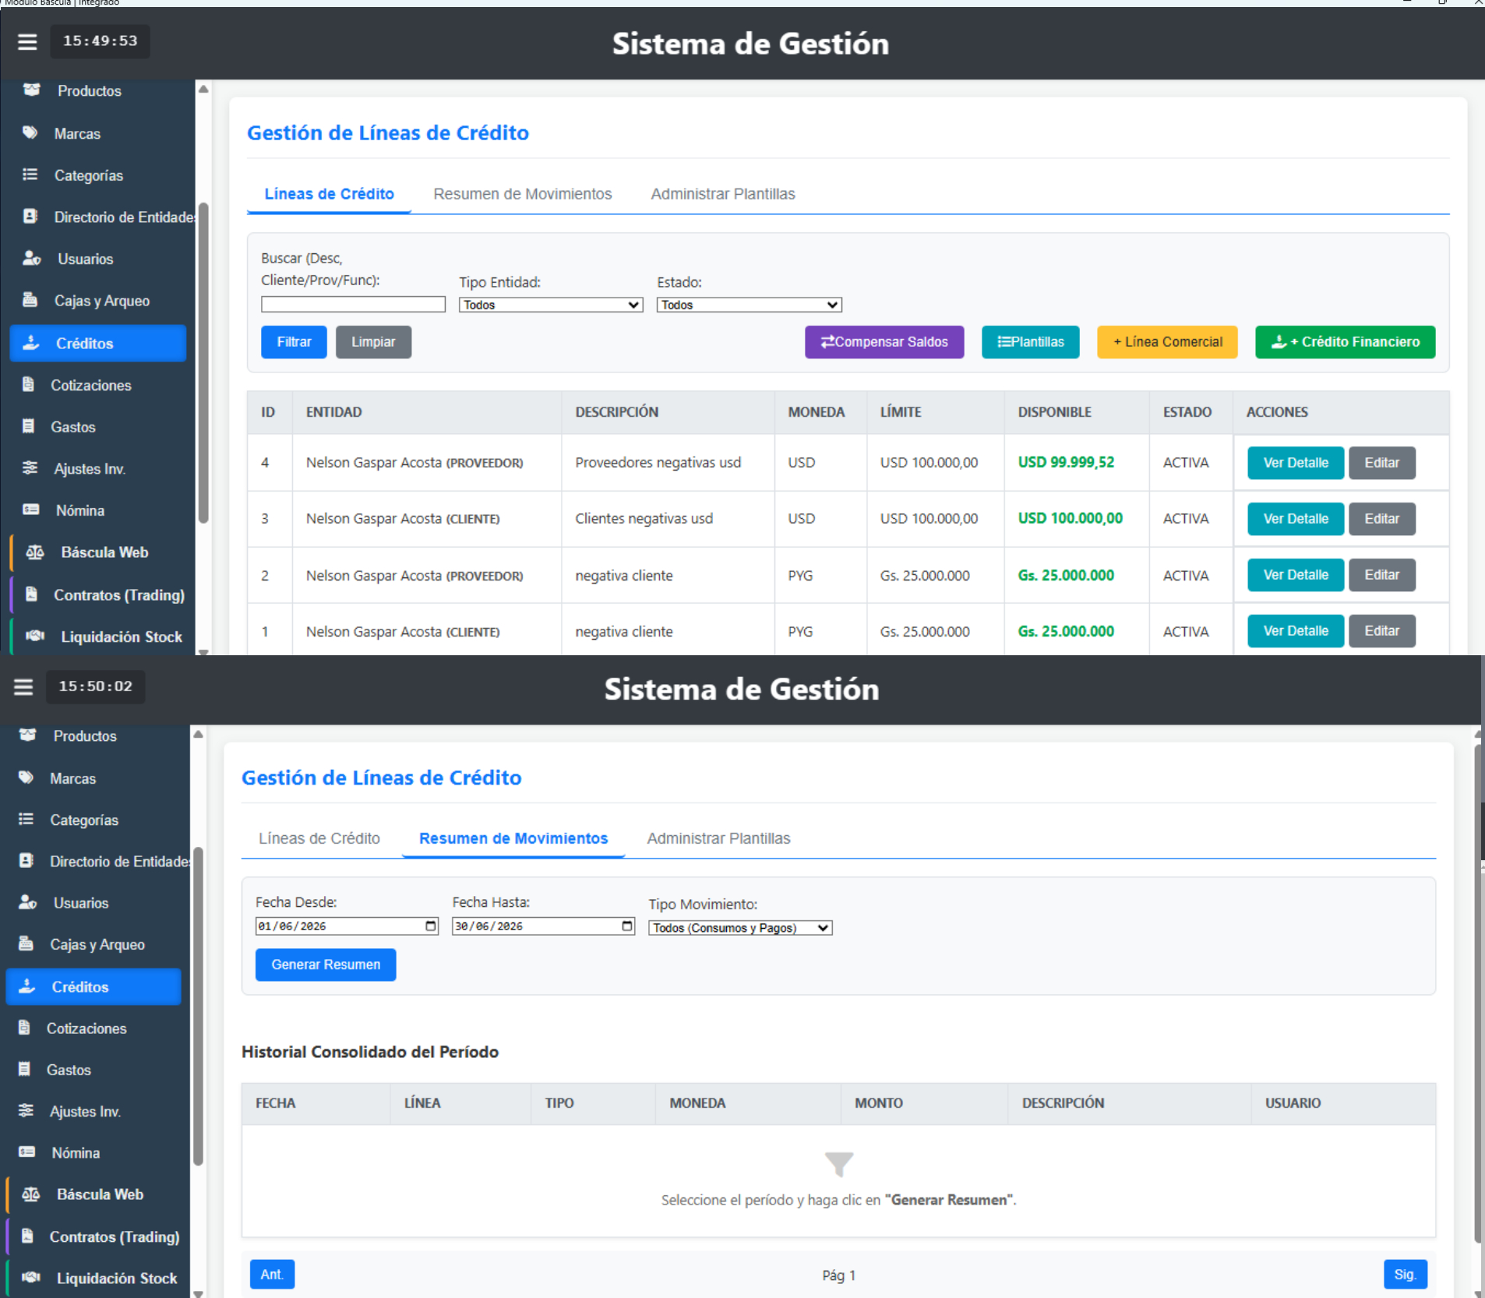View detail of Proveedores negativas usd row

pyautogui.click(x=1296, y=463)
